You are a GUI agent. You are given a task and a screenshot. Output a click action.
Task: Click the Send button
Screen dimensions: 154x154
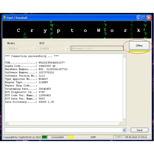[140, 130]
